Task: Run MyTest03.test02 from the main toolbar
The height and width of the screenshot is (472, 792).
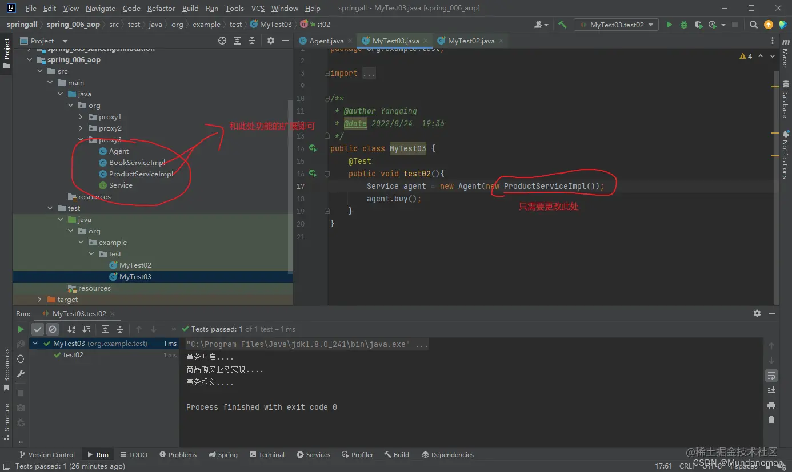Action: [669, 25]
